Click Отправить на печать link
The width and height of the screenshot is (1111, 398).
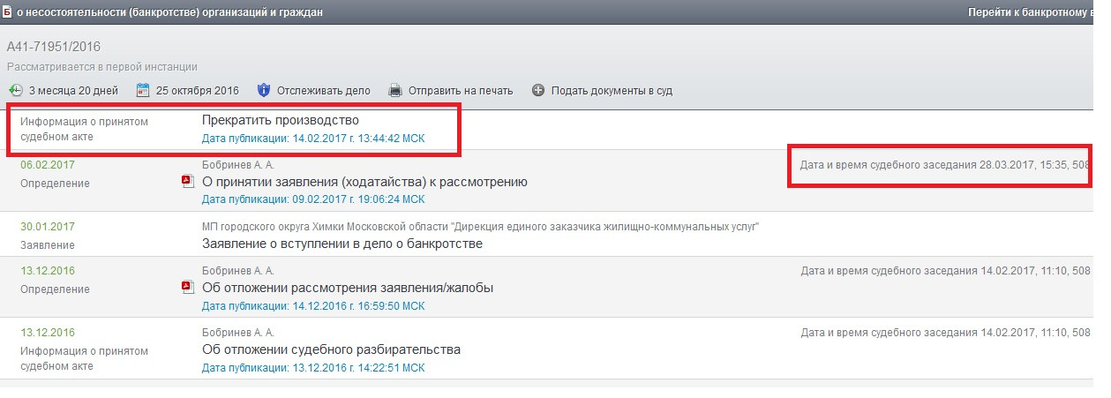coord(462,90)
